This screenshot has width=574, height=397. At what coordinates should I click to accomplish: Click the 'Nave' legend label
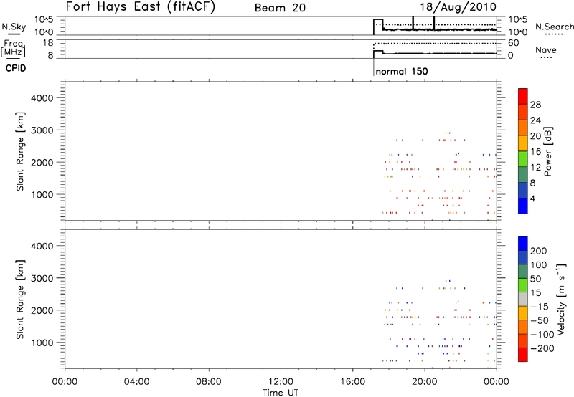click(x=546, y=49)
